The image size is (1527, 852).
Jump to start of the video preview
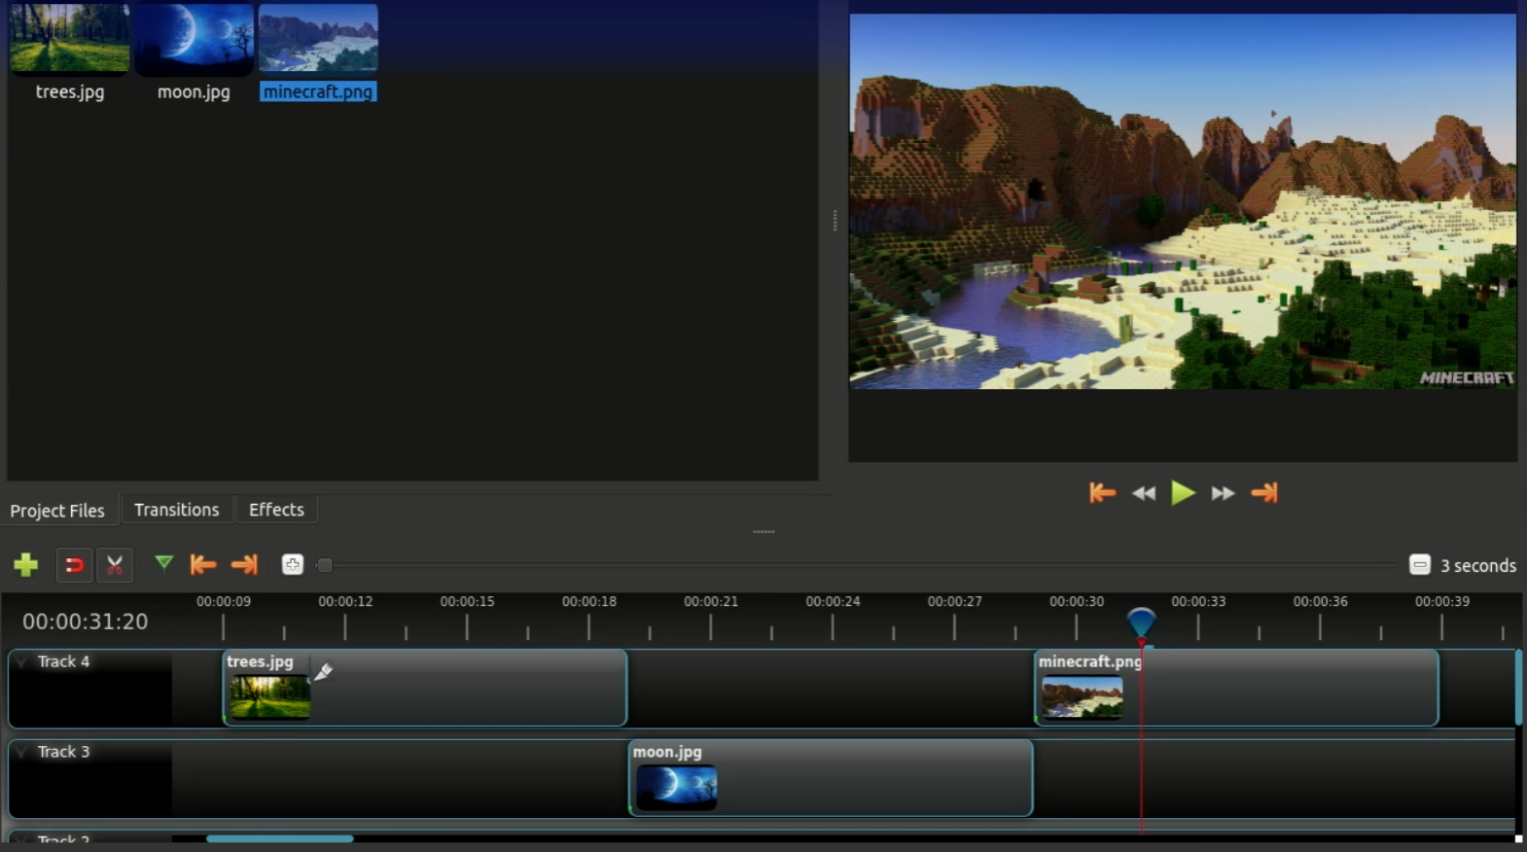click(1102, 493)
